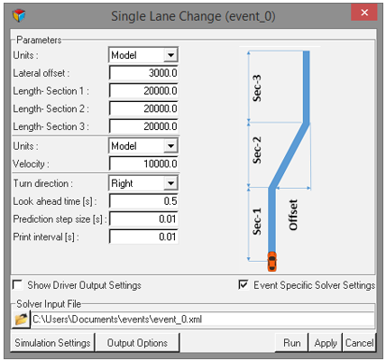Edit Length- Section 2 value field
Image resolution: width=386 pixels, height=361 pixels.
pyautogui.click(x=143, y=108)
